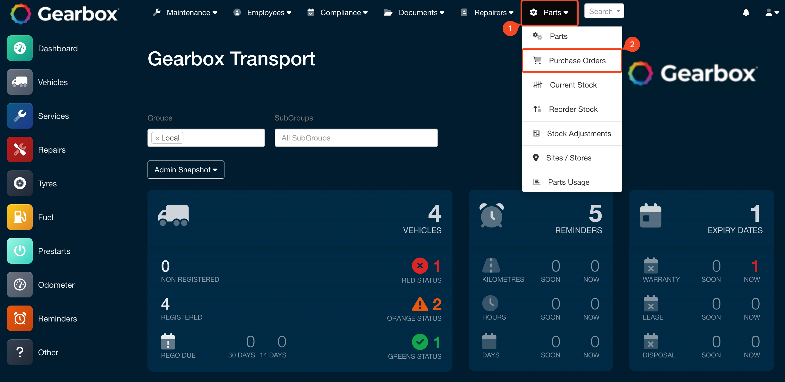785x382 pixels.
Task: Open the Admin Snapshot dropdown
Action: 186,169
